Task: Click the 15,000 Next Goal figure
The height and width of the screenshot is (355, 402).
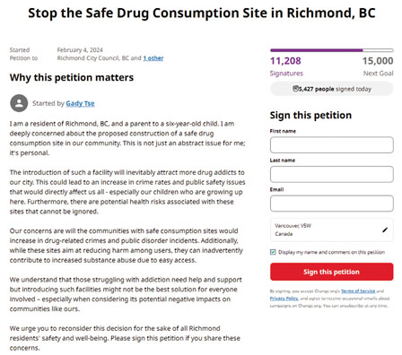Action: coord(378,61)
